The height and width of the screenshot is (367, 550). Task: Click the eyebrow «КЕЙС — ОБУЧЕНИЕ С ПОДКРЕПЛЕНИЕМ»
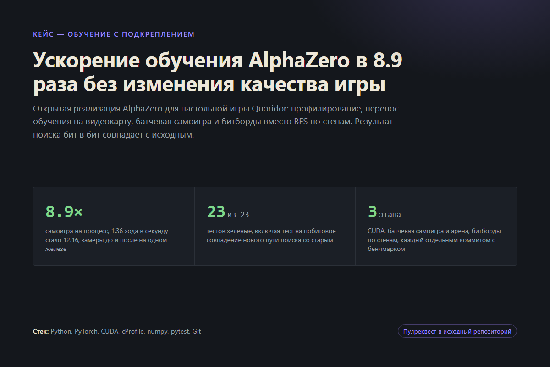[114, 34]
